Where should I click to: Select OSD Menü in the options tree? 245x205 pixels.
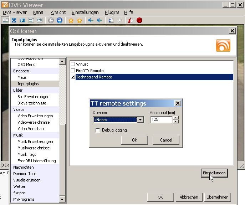tap(26, 65)
